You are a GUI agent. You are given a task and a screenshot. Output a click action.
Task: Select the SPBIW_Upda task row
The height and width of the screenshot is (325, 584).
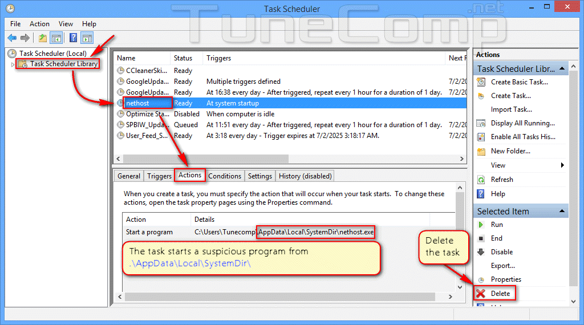pyautogui.click(x=291, y=125)
